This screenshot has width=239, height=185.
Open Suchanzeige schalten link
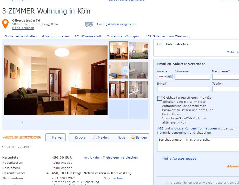point(21,36)
